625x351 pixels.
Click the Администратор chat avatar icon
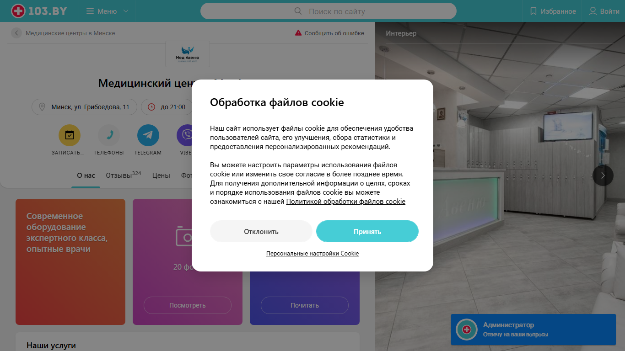point(467,330)
